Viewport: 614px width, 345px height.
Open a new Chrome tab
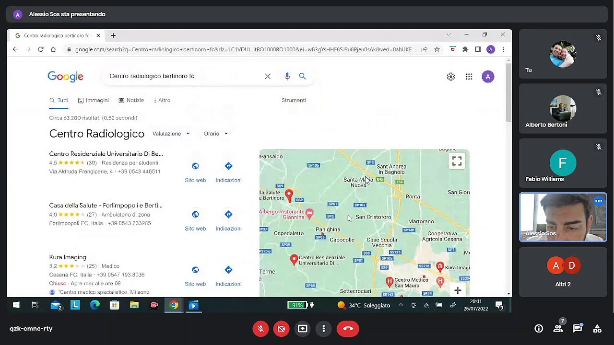pyautogui.click(x=113, y=35)
